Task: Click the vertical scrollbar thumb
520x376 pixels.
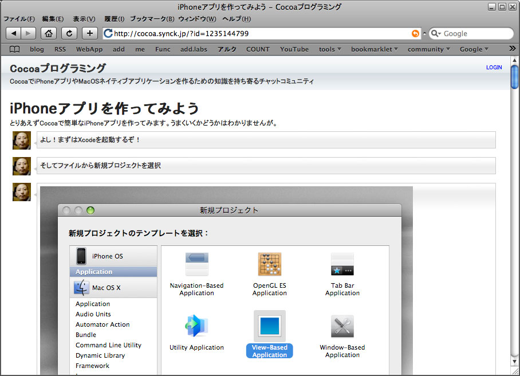Action: [514, 77]
